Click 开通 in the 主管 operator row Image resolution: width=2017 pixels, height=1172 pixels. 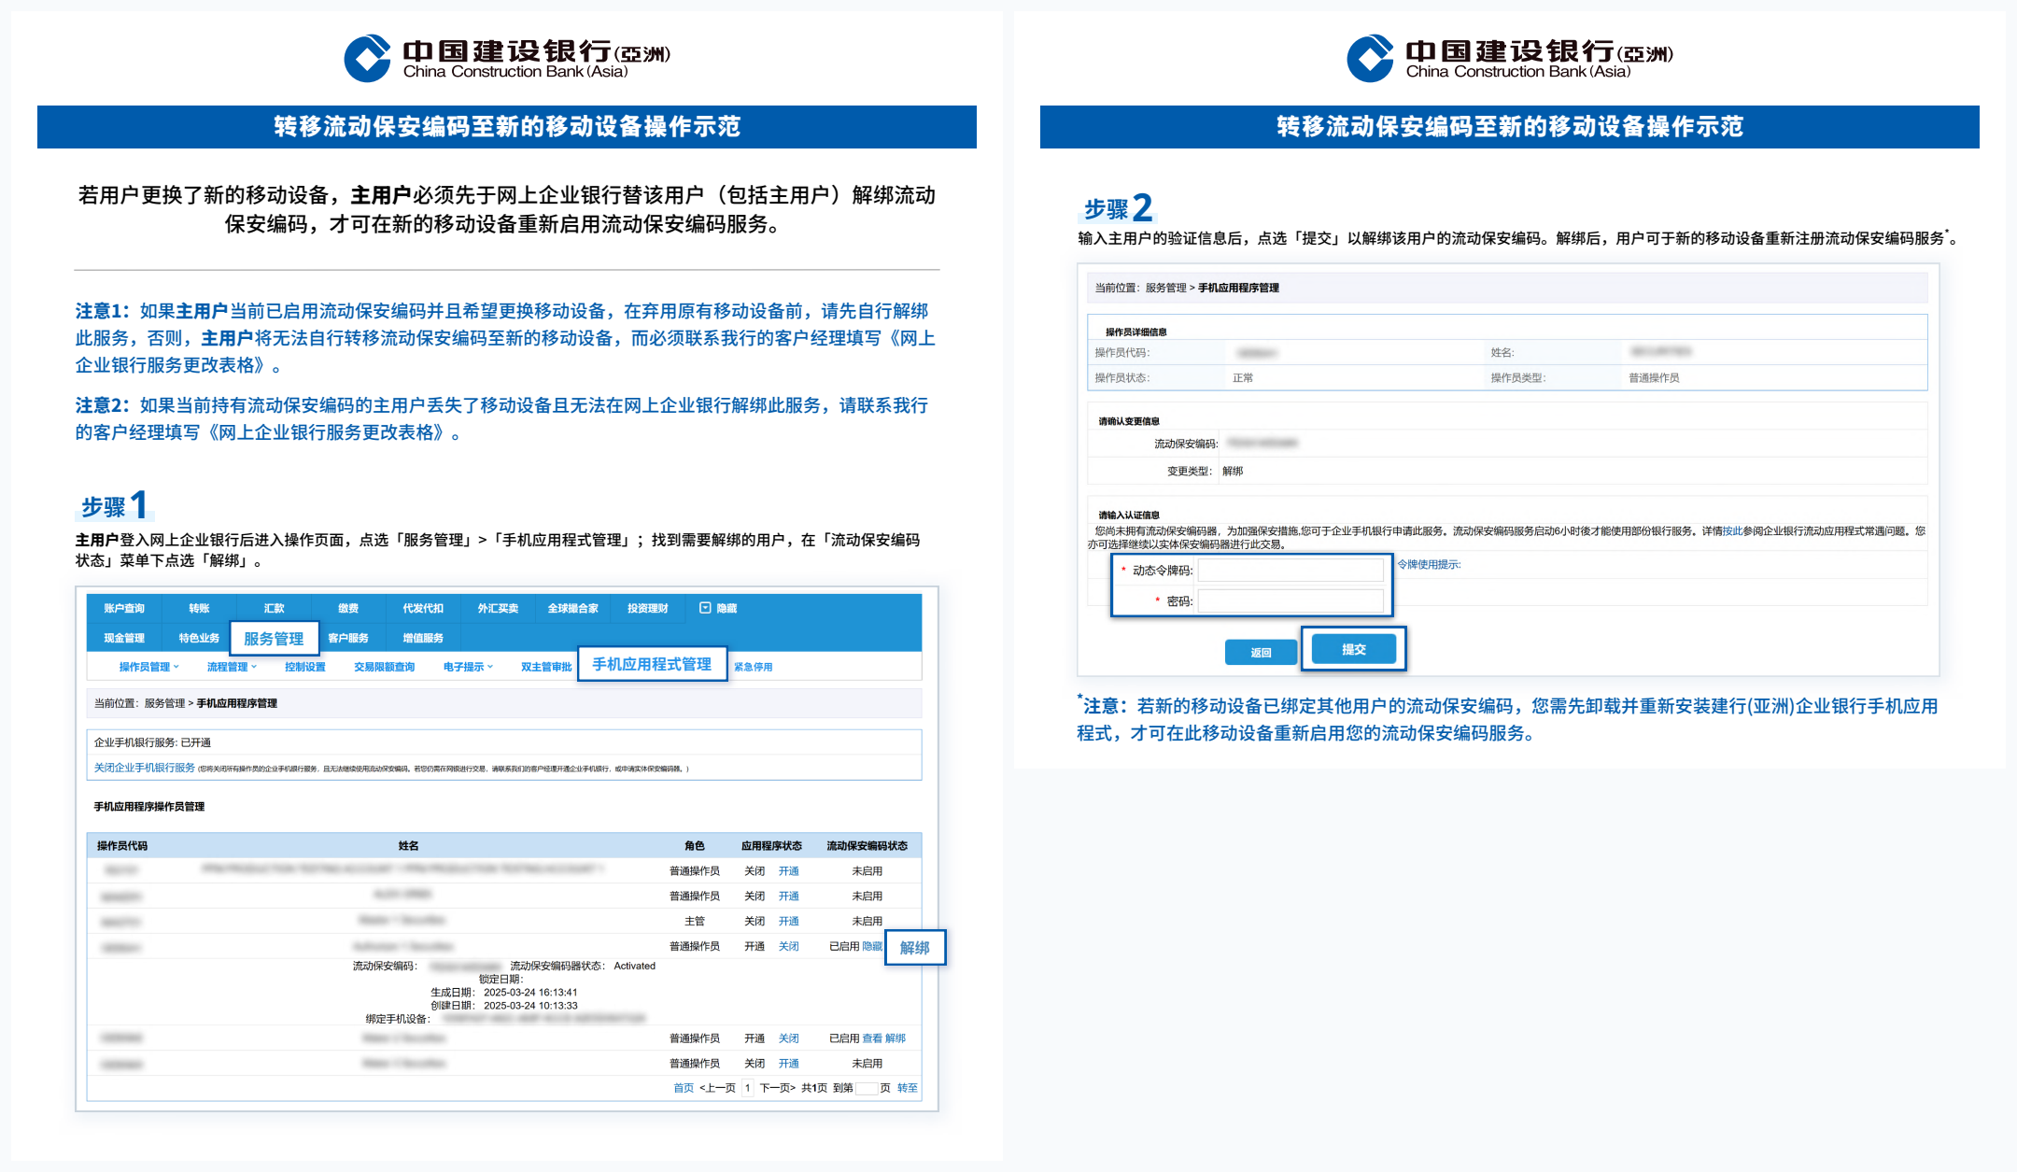[789, 921]
